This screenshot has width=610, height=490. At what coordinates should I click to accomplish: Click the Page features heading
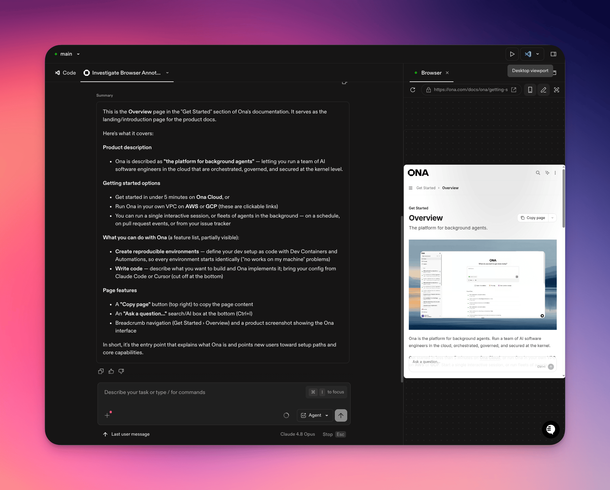click(x=120, y=290)
